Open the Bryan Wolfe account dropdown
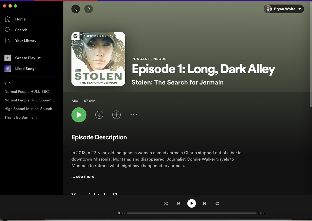 (284, 9)
